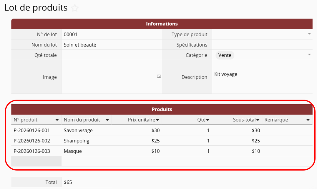Click the Spécifications input field
This screenshot has height=189, width=317.
262,45
